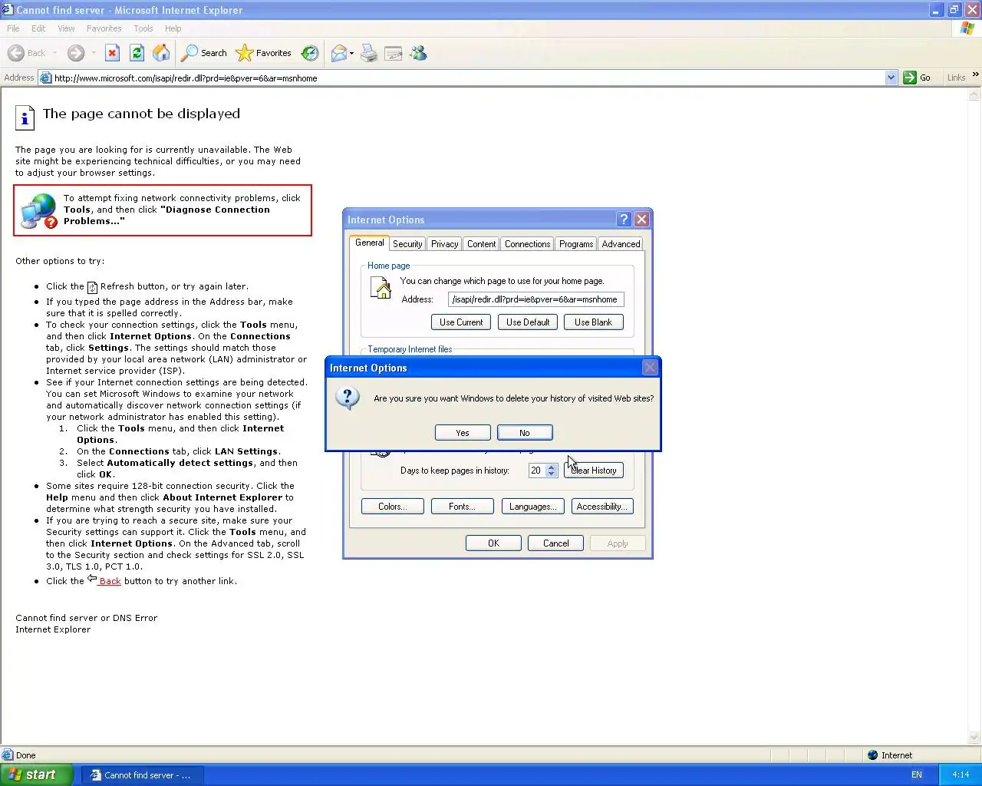This screenshot has height=786, width=982.
Task: Click the Use Blank button
Action: [594, 322]
